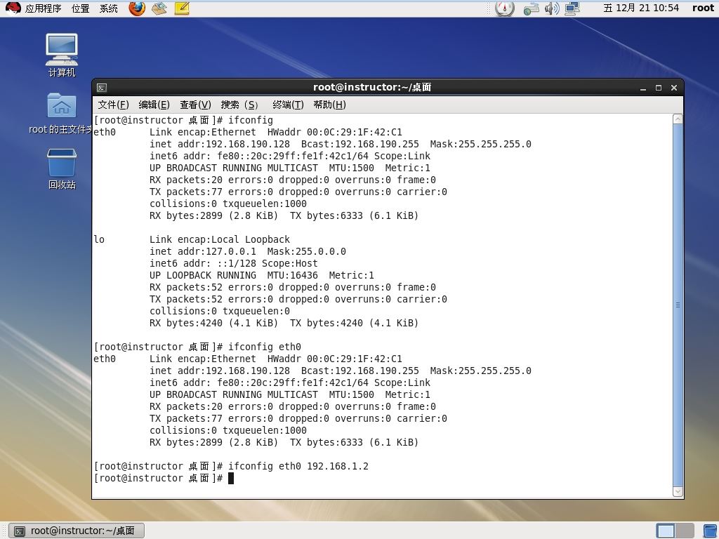Viewport: 719px width, 539px height.
Task: Click 'collisions:0 txqueuelen:0' text
Action: (220, 311)
